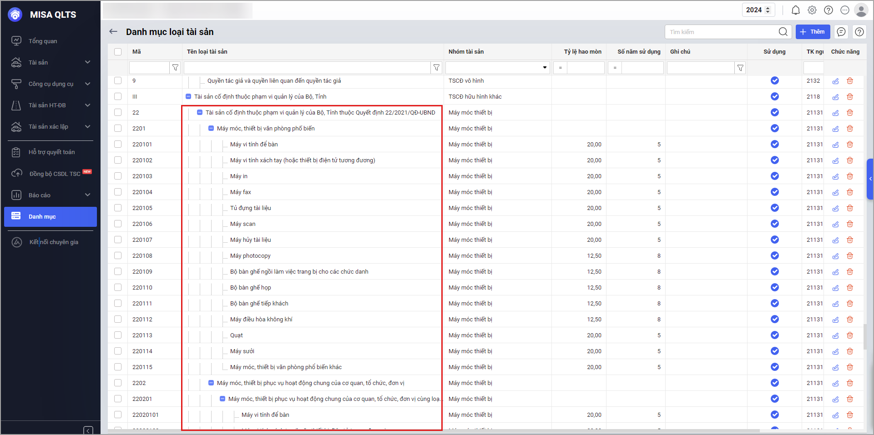Click the back arrow beside Danh mục loại tài sản
Viewport: 874px width, 435px height.
[113, 31]
